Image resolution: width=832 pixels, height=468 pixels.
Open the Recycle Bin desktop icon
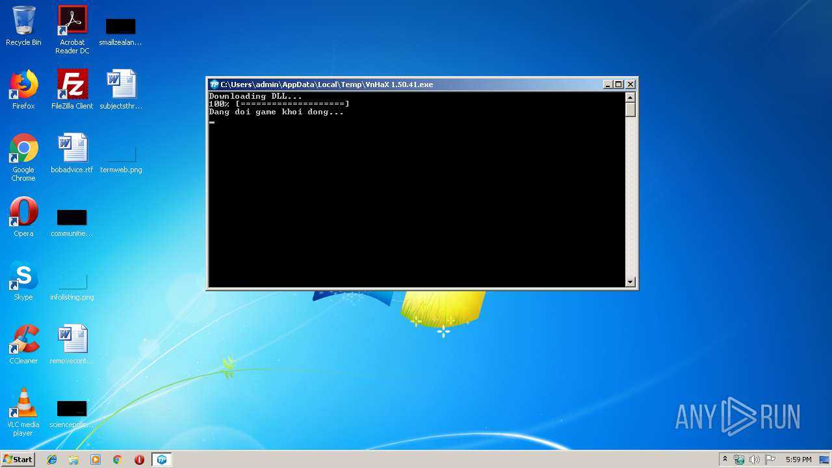pyautogui.click(x=23, y=26)
